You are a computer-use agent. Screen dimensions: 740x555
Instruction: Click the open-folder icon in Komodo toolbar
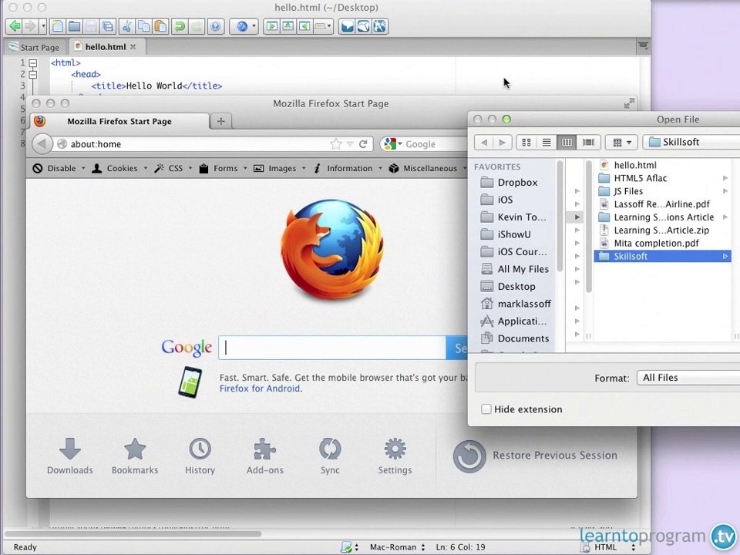(74, 26)
